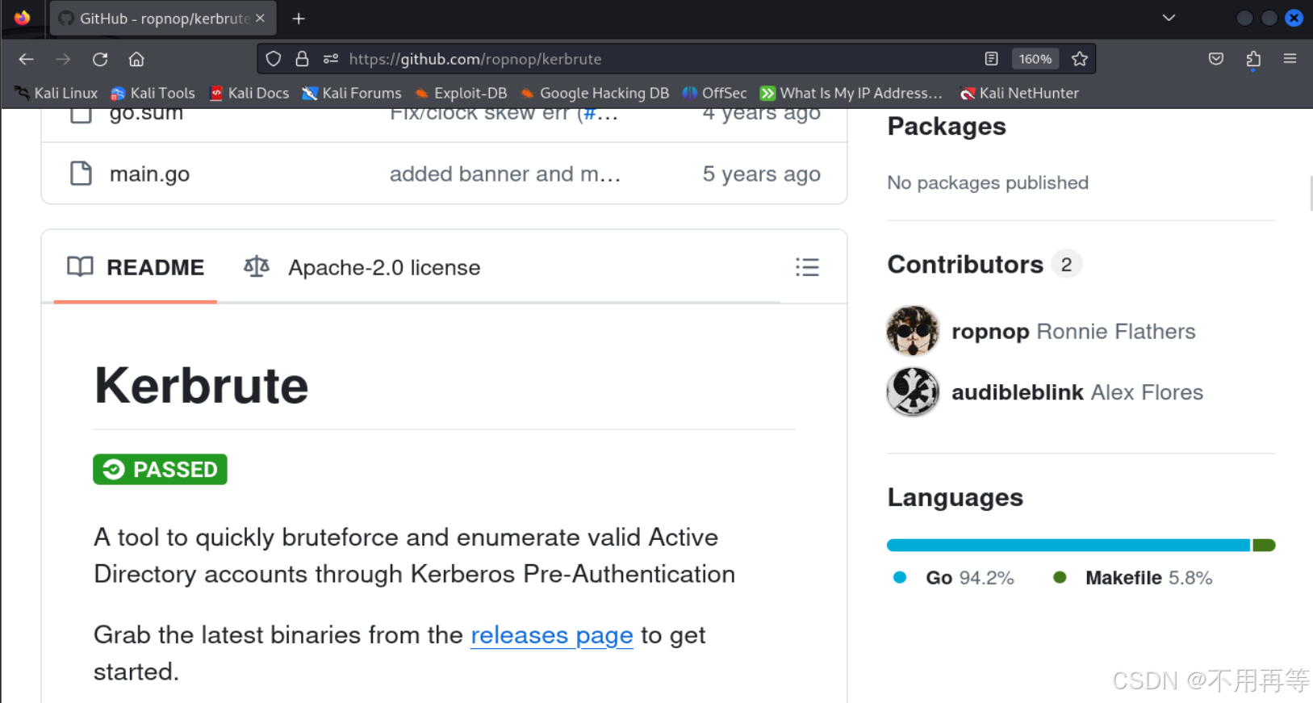
Task: Open a new browser tab
Action: (x=299, y=18)
